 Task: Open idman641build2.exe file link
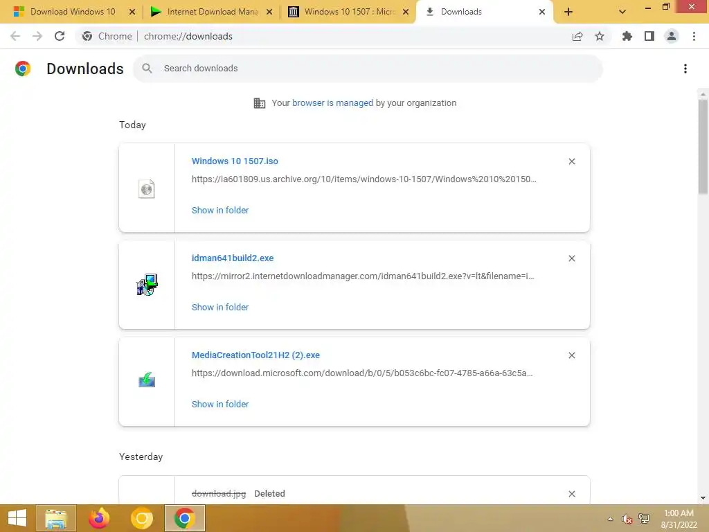(x=233, y=258)
